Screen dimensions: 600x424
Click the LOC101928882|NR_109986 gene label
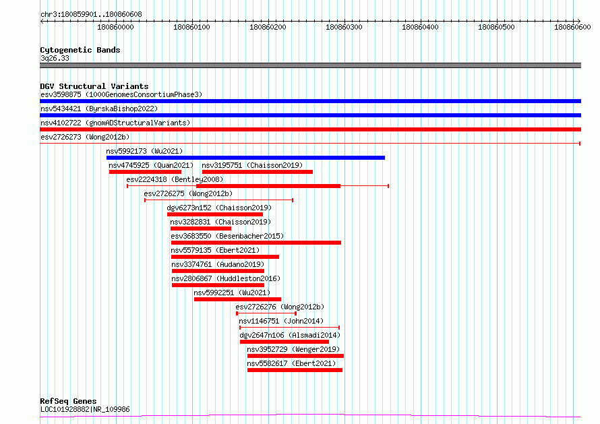85,409
